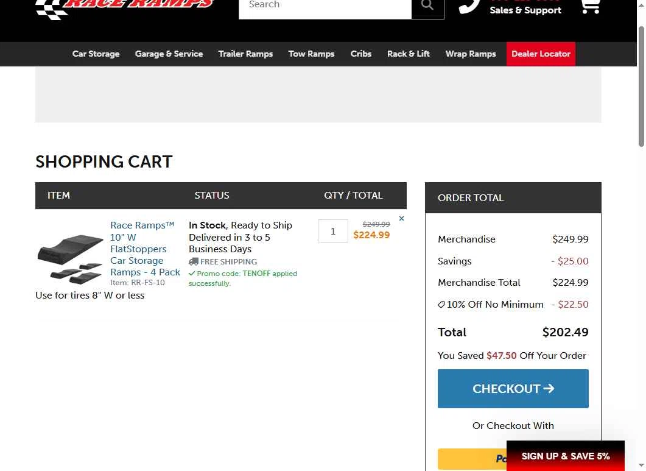
Task: Open the Car Storage menu
Action: pyautogui.click(x=96, y=54)
